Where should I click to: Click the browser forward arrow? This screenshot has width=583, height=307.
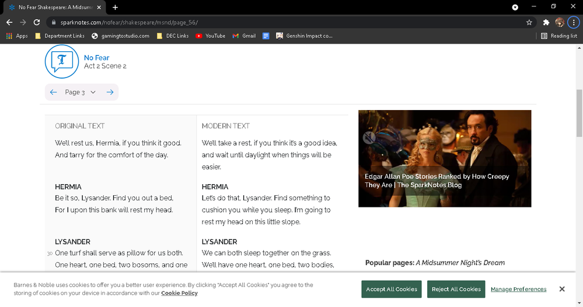coord(23,22)
